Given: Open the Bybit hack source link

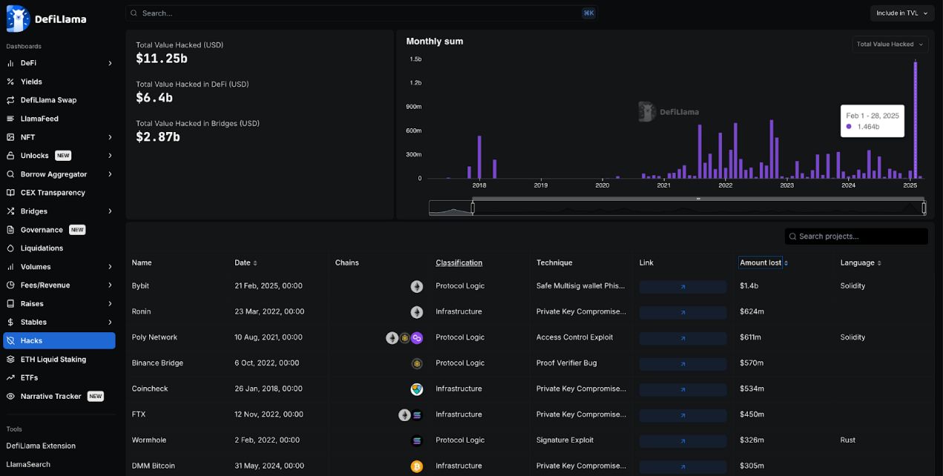Looking at the screenshot, I should point(683,286).
